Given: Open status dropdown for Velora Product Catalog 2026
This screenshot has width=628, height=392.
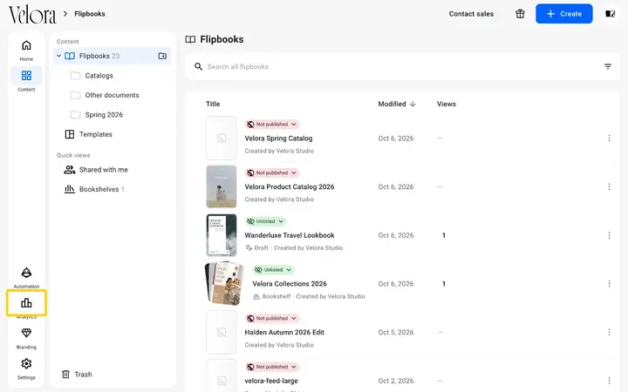Looking at the screenshot, I should (x=272, y=172).
